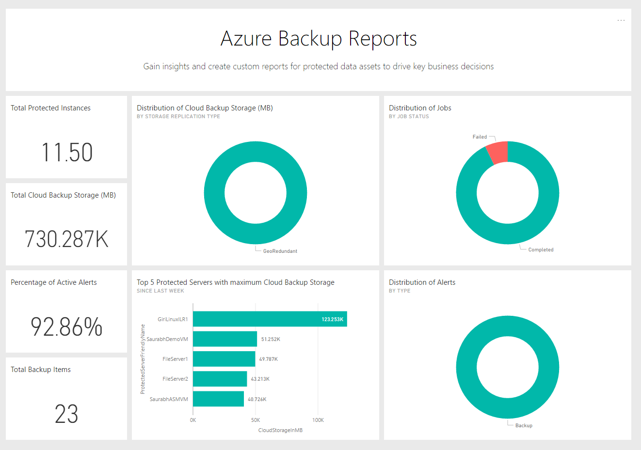Open the Distribution of Alerts tile title

point(422,282)
